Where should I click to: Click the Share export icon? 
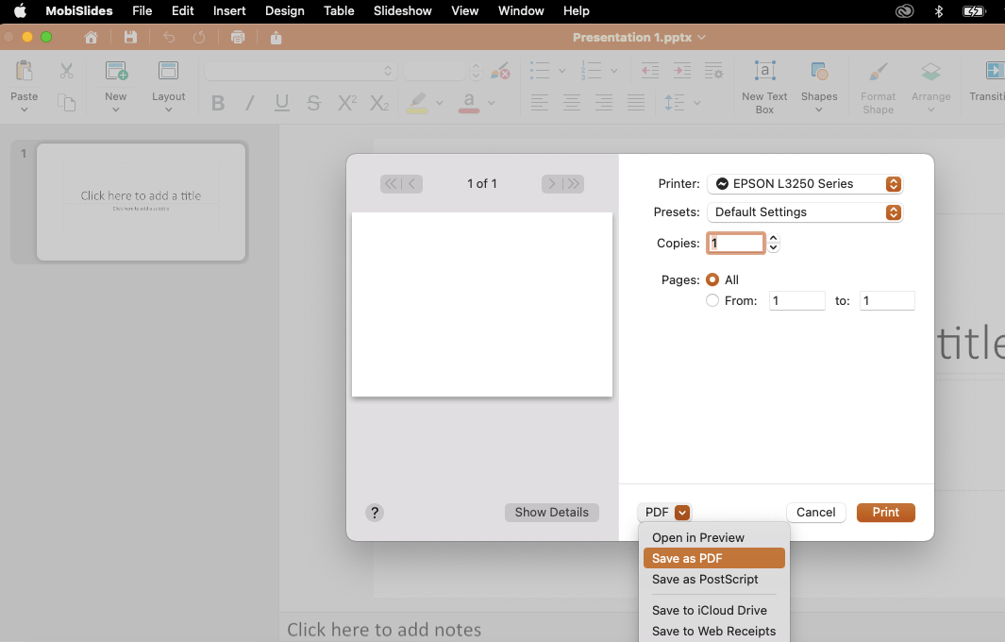tap(276, 37)
